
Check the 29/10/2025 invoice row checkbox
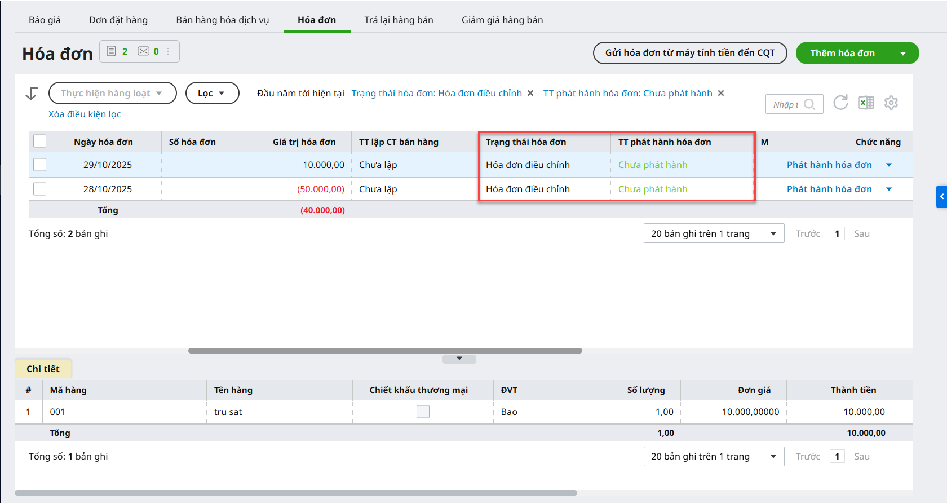(40, 165)
